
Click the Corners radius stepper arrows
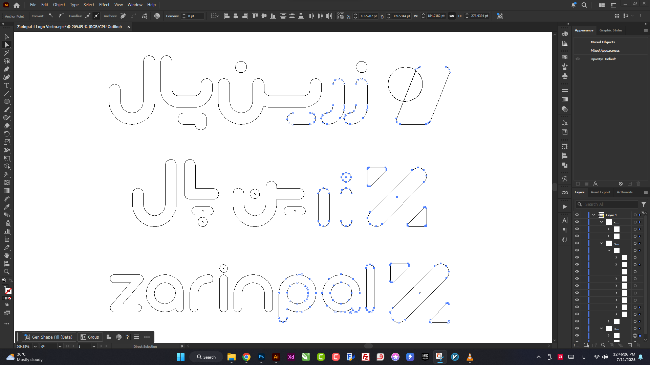(x=184, y=16)
